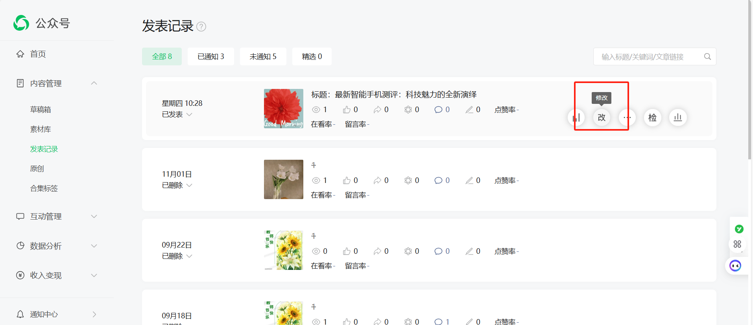Click the pie chart icon beside 数据分析
The width and height of the screenshot is (753, 325).
coord(20,246)
